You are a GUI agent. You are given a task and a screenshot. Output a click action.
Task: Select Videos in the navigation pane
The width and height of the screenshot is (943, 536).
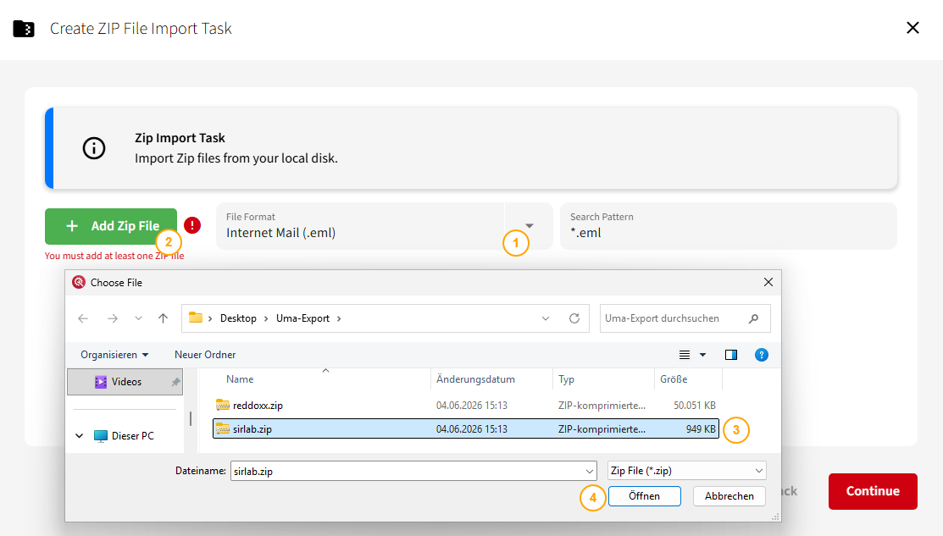[x=125, y=382]
